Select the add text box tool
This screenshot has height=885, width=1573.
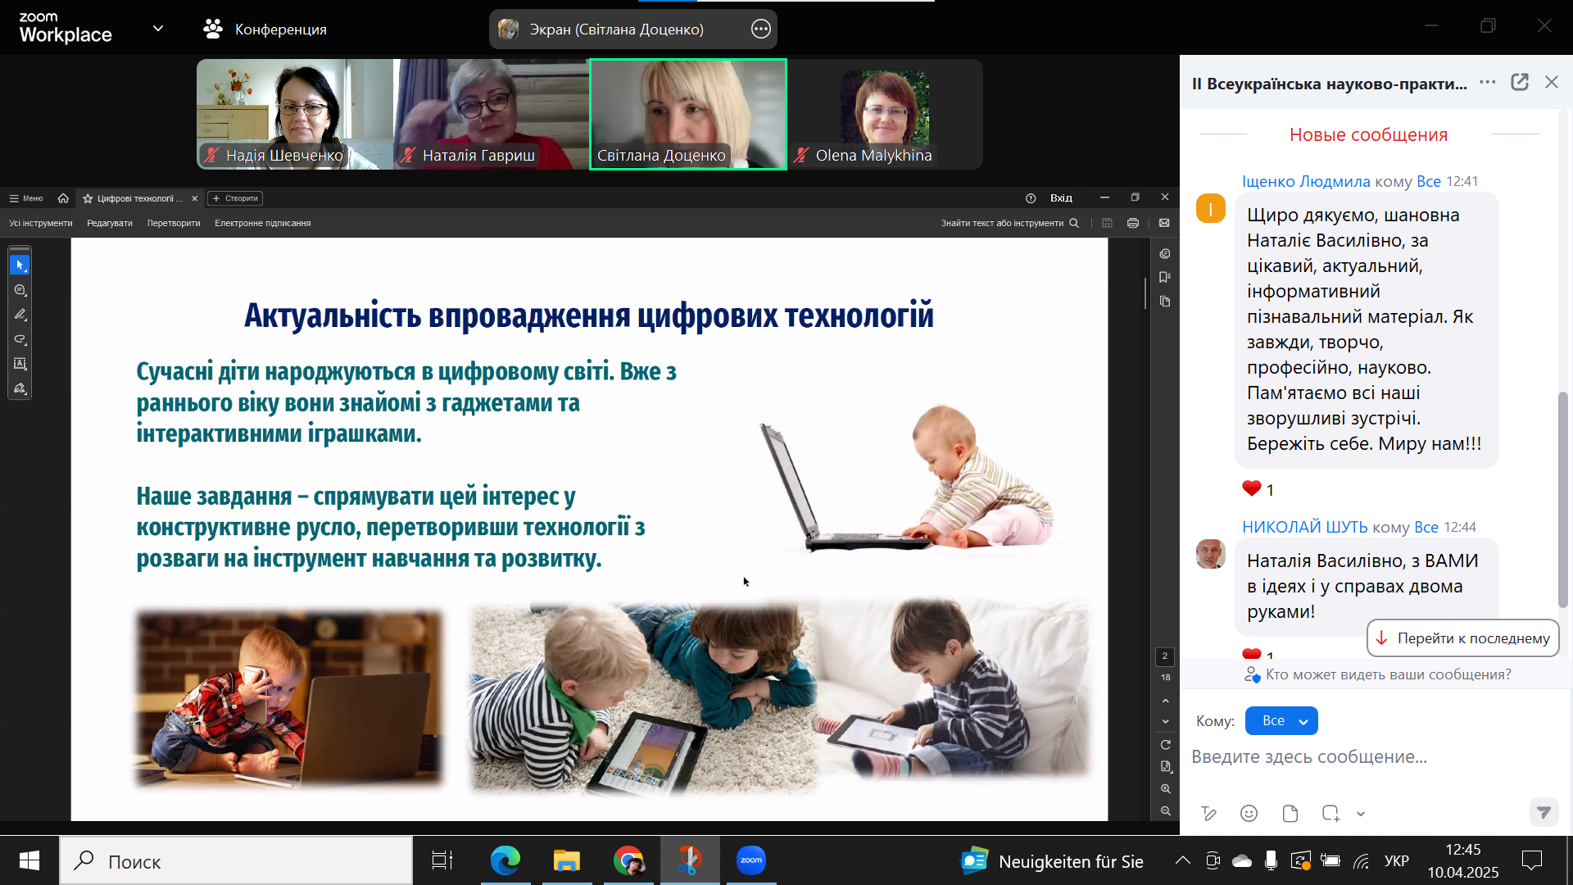(20, 364)
